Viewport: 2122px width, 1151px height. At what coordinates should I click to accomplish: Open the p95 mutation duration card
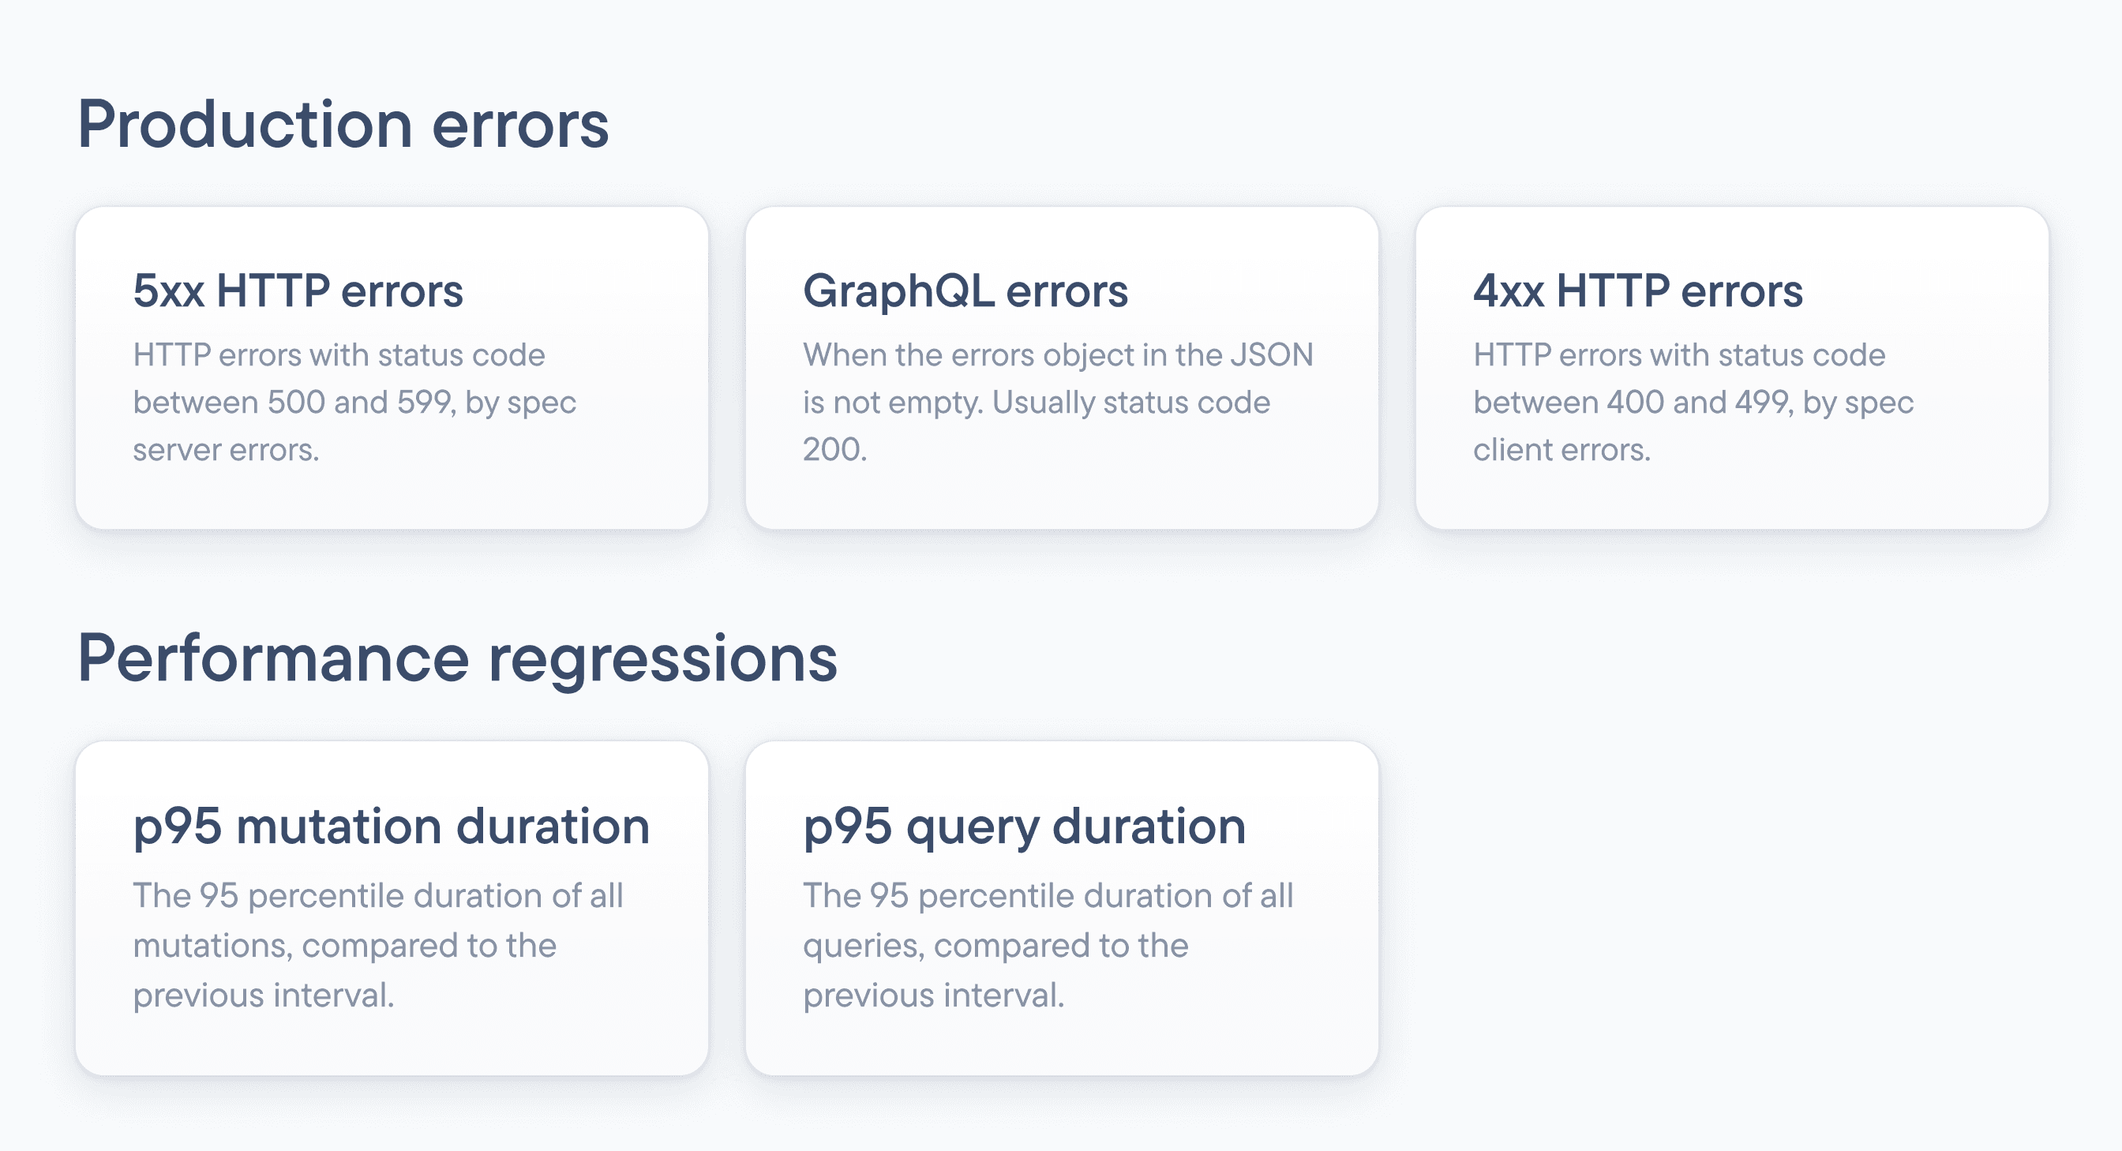[392, 1040]
